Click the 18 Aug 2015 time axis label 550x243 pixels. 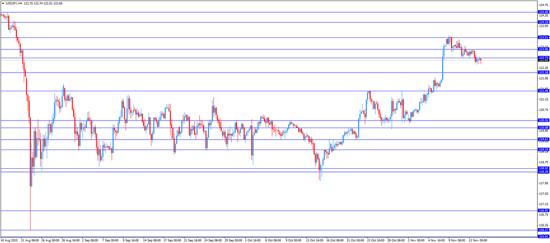[9, 241]
